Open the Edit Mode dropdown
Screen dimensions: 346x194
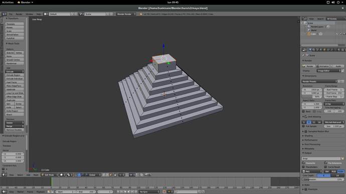click(50, 175)
